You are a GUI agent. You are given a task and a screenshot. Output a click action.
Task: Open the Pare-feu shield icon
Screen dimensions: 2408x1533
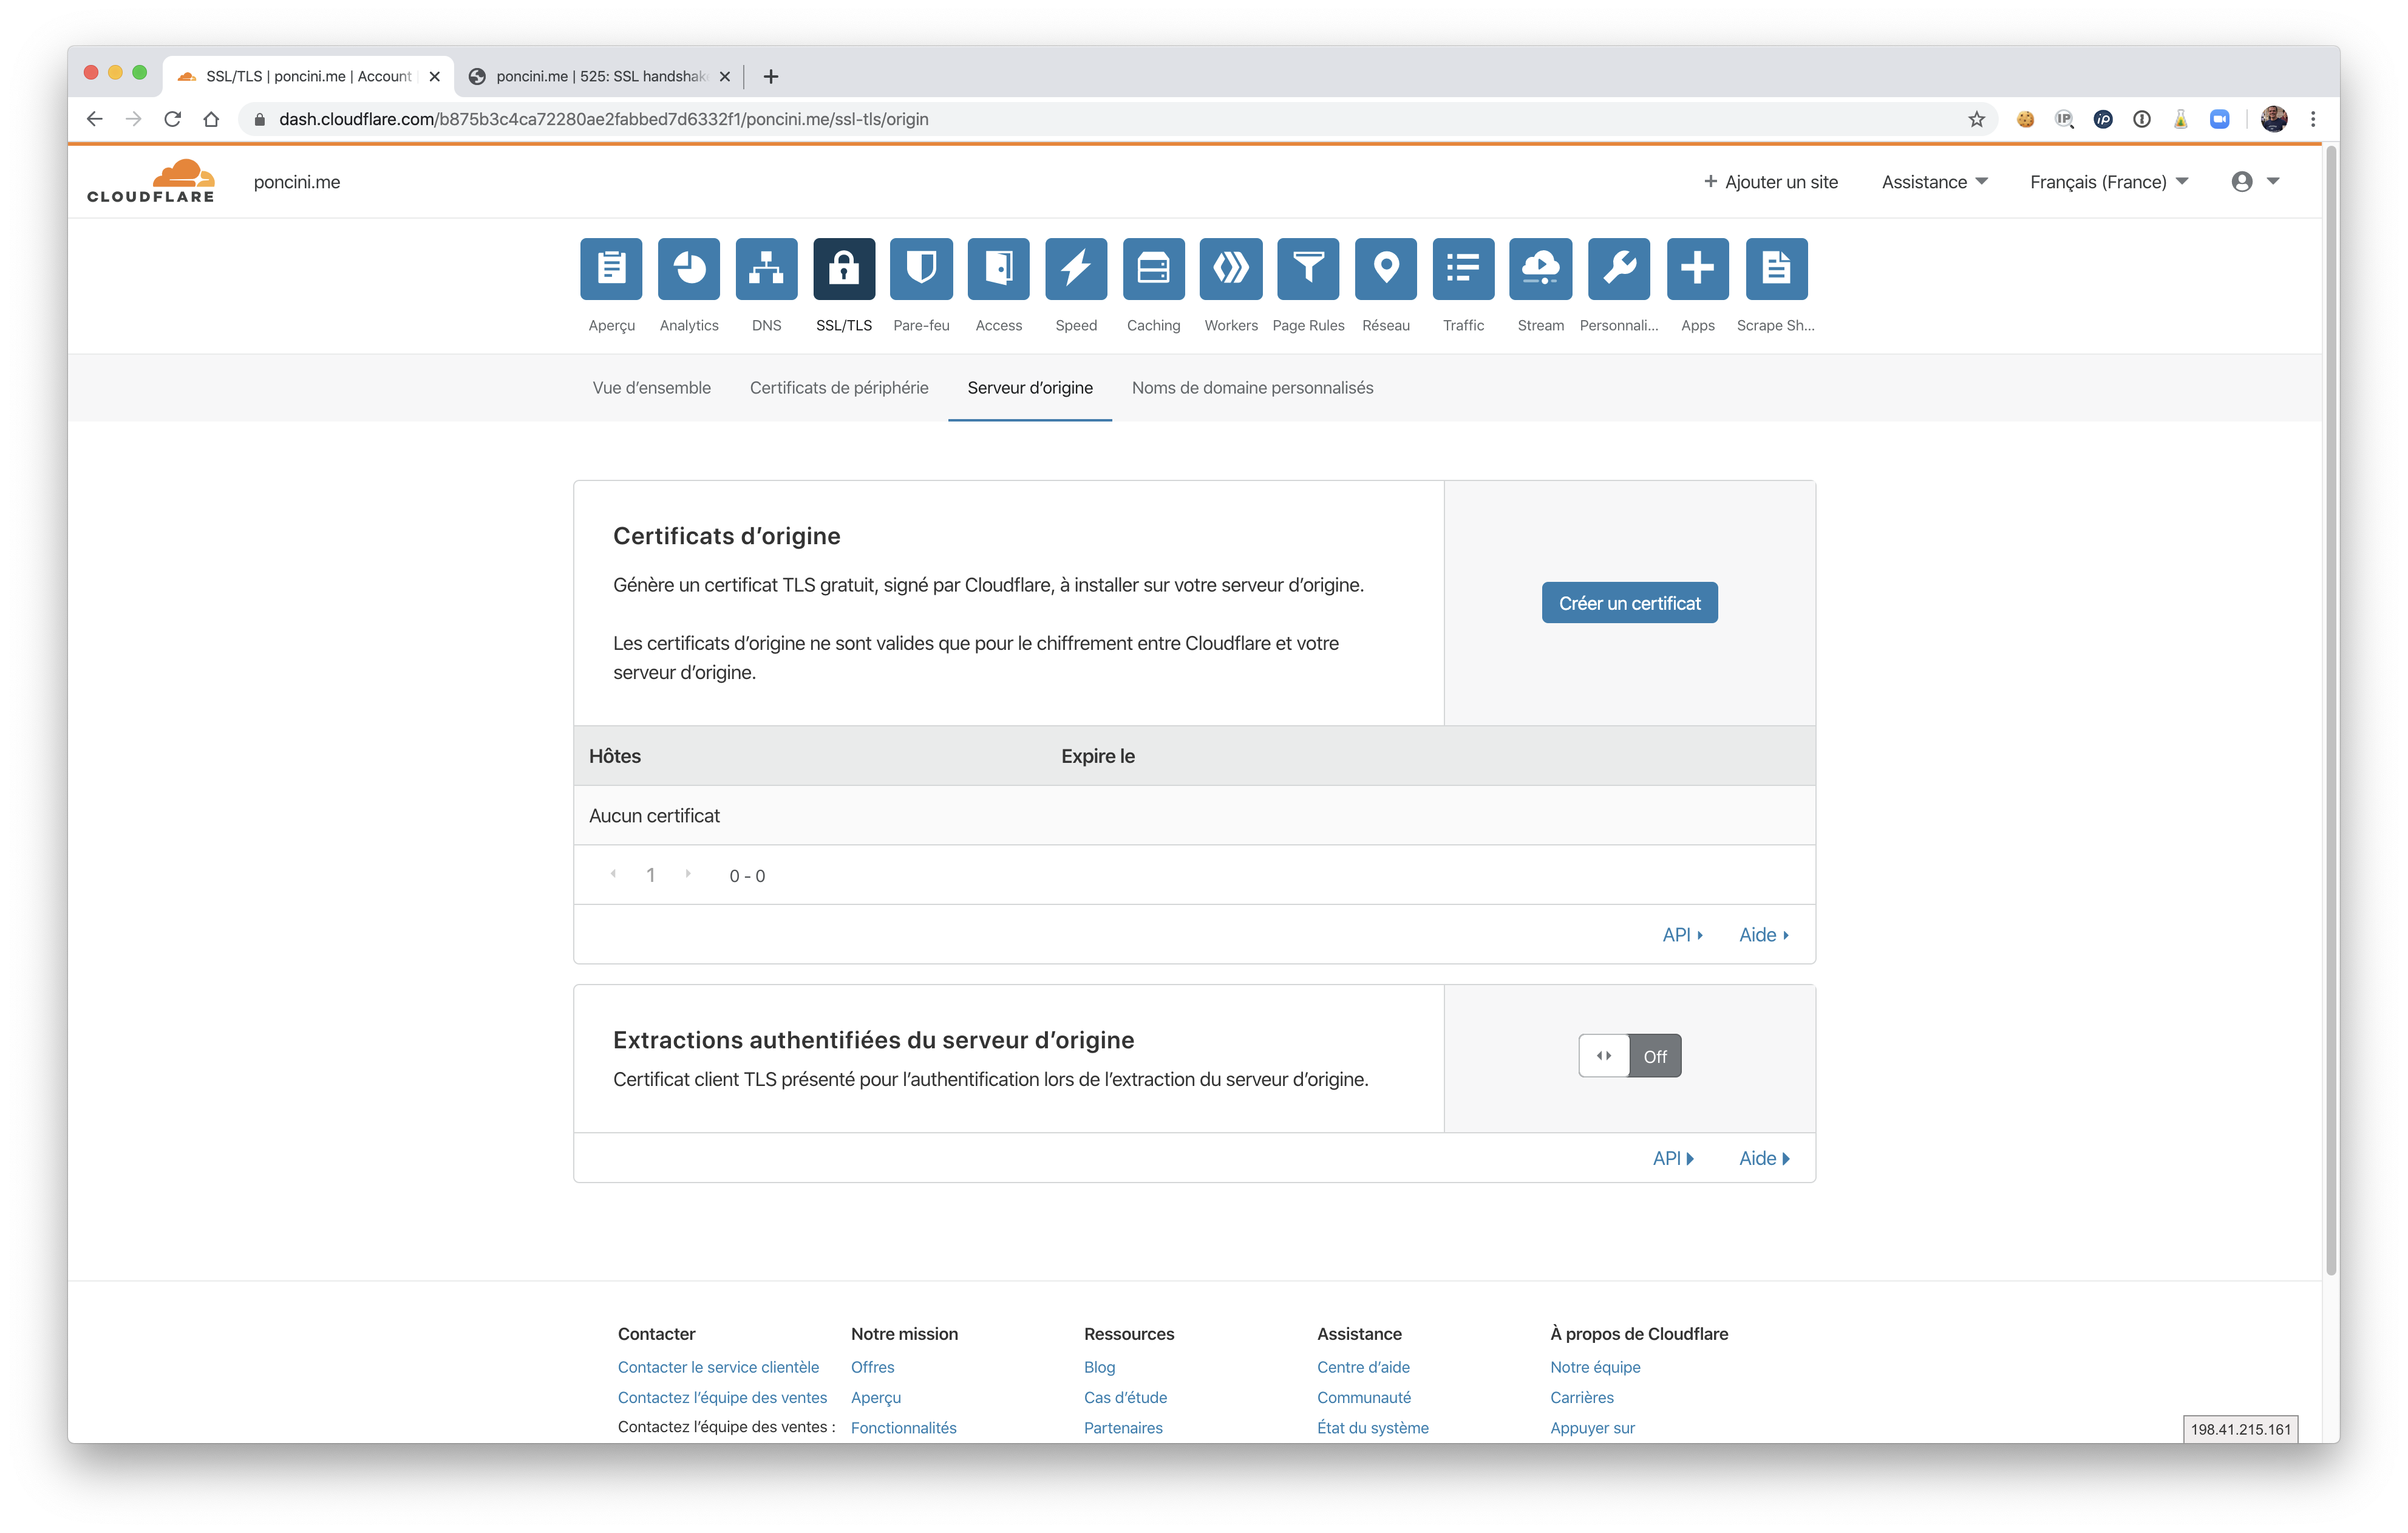[921, 268]
